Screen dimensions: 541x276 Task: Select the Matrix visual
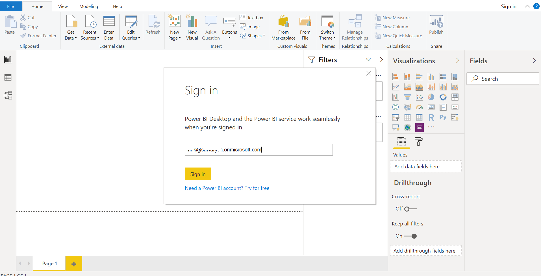click(419, 117)
